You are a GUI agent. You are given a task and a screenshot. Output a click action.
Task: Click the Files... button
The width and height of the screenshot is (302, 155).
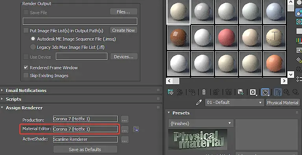123,12
